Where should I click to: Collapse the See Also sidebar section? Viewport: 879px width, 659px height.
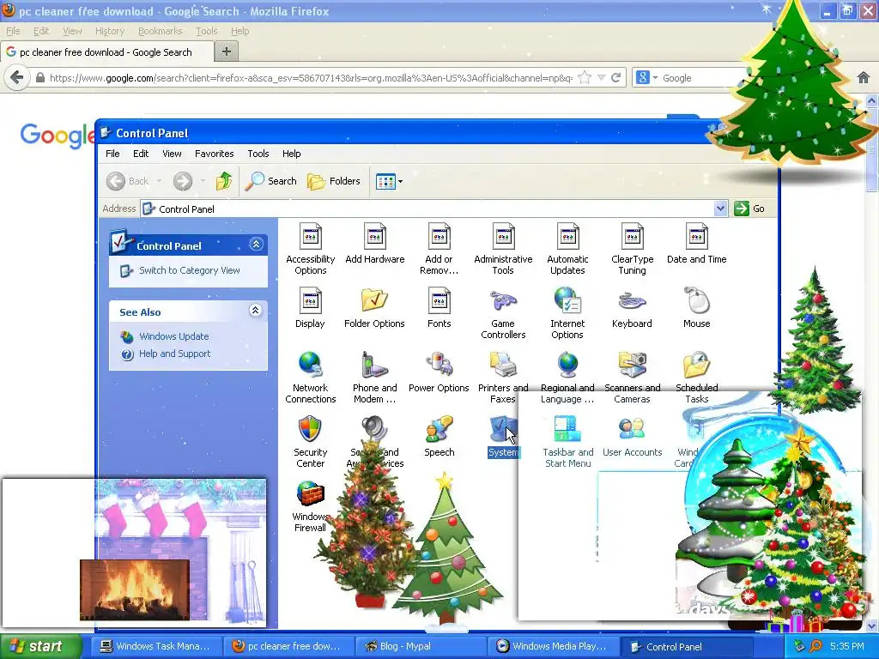click(255, 311)
